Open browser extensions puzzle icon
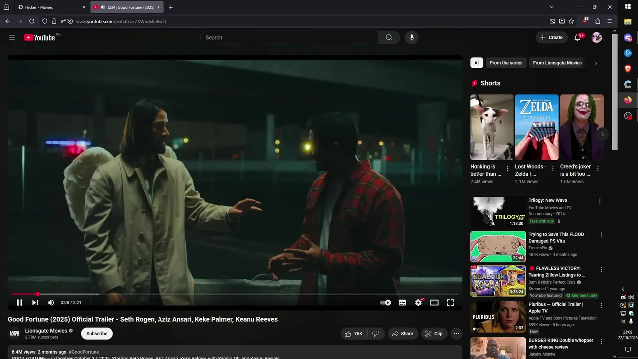The width and height of the screenshot is (638, 359). (x=598, y=21)
